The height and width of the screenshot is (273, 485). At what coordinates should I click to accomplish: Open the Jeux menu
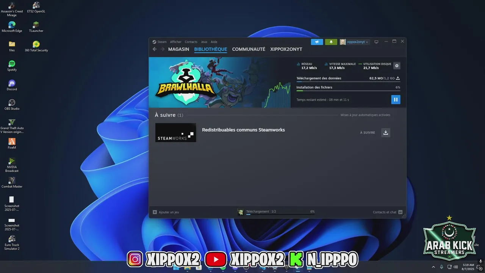[204, 42]
